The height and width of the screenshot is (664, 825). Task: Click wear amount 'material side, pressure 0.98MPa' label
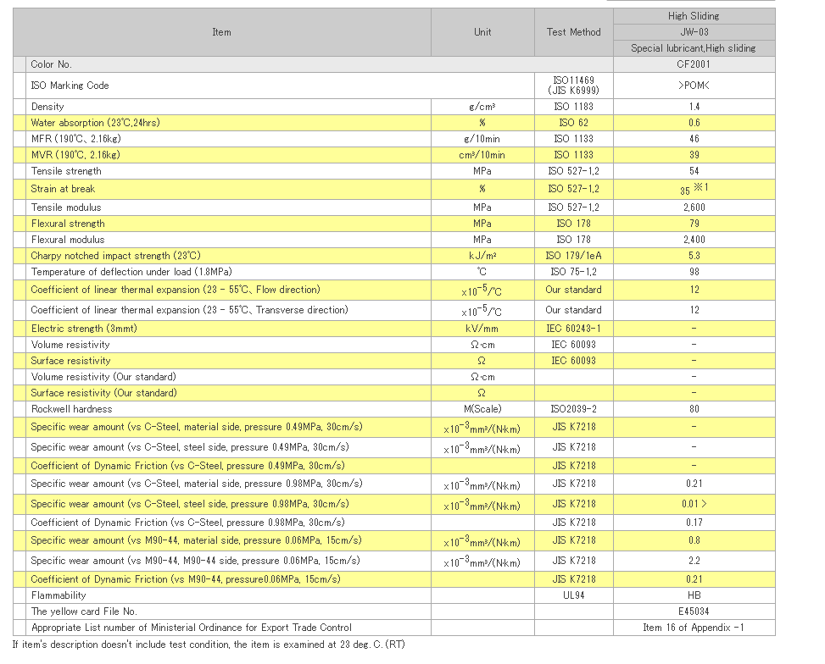(196, 484)
